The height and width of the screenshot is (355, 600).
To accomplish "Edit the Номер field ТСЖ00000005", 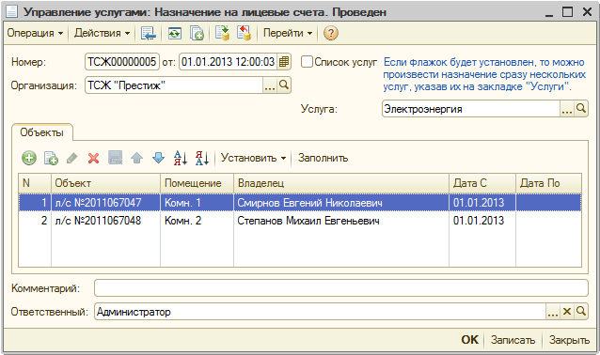I will (121, 62).
